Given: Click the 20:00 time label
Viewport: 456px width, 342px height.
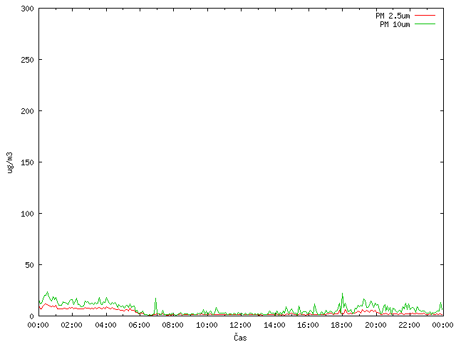Looking at the screenshot, I should [x=375, y=325].
